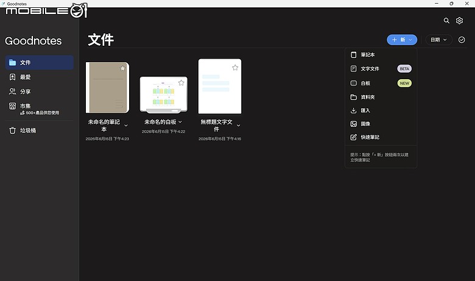Open the 日期 sort dropdown
The image size is (475, 281).
[x=438, y=40]
